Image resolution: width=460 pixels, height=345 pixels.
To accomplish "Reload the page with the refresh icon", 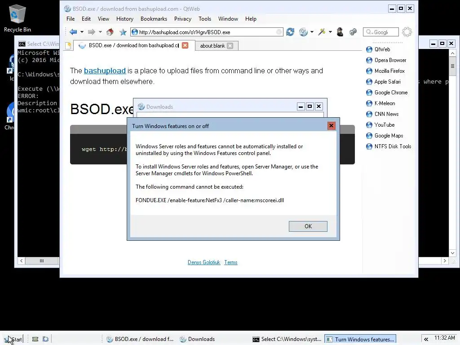I will pos(290,32).
